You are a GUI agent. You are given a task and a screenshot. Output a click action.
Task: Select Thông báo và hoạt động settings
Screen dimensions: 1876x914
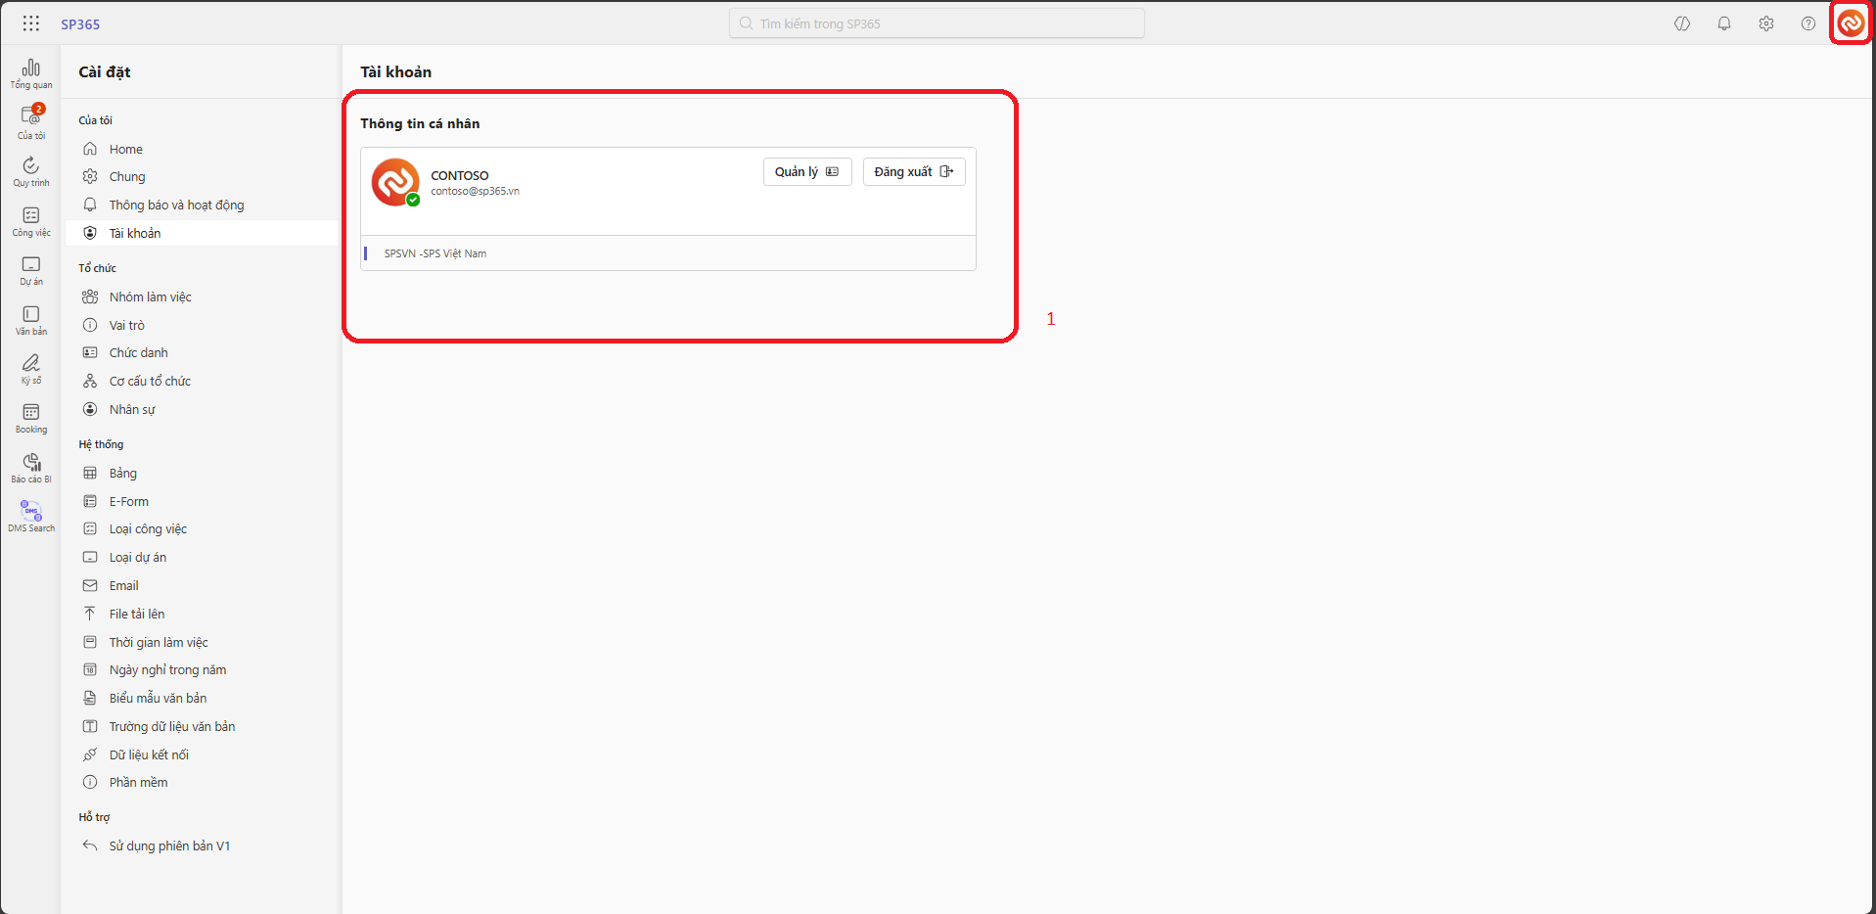point(176,205)
